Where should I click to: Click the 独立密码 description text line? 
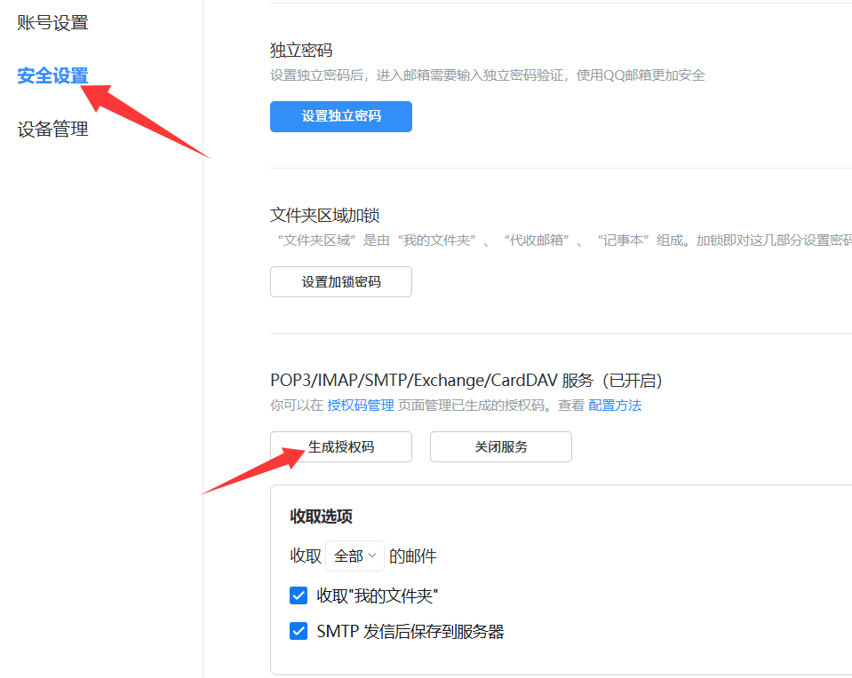point(487,75)
